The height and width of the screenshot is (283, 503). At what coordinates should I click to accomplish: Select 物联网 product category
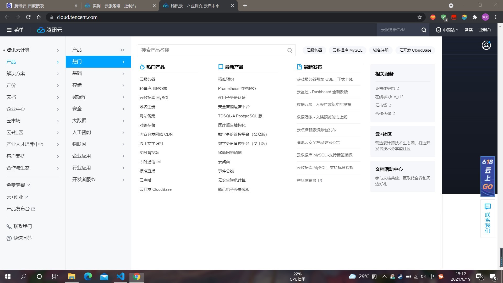coord(98,144)
